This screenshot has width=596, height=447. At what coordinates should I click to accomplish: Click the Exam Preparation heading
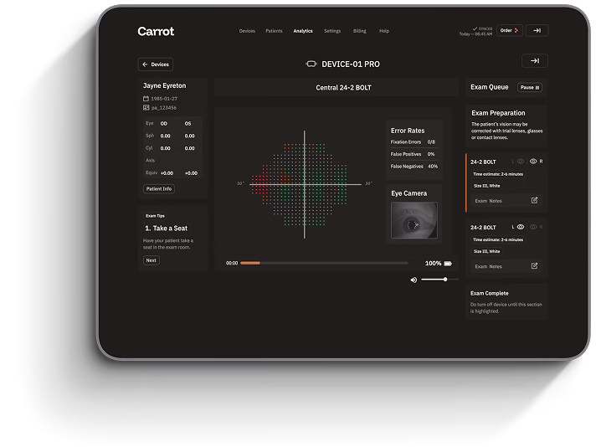coord(498,113)
